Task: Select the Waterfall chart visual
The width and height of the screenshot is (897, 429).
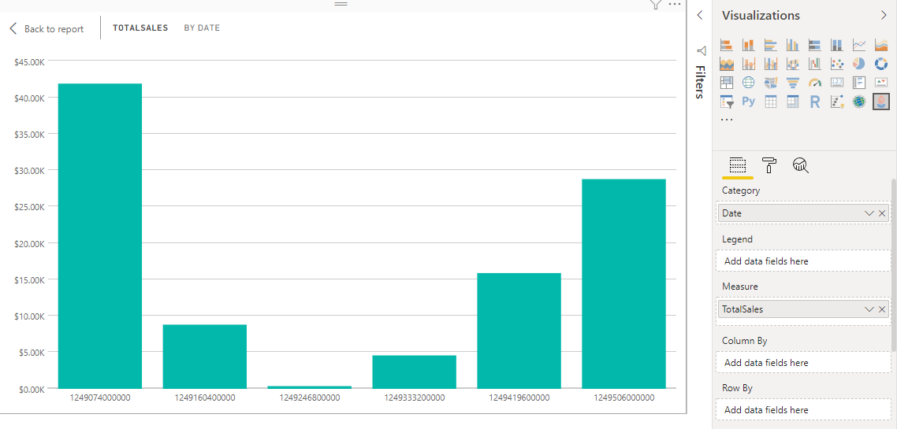Action: pyautogui.click(x=815, y=64)
